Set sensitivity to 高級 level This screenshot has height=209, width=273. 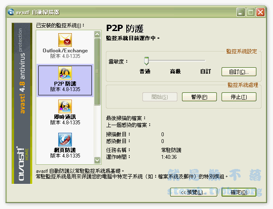pos(175,71)
